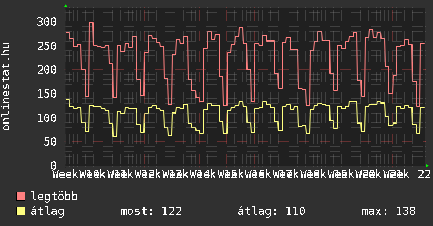Click the yellow átlag legend color swatch
The image size is (433, 226).
[20, 211]
